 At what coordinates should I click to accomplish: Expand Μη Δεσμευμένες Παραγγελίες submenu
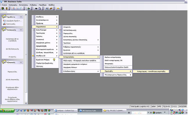point(116,75)
